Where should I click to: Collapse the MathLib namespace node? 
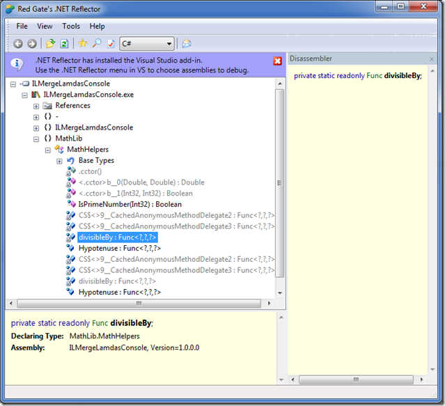coord(36,139)
